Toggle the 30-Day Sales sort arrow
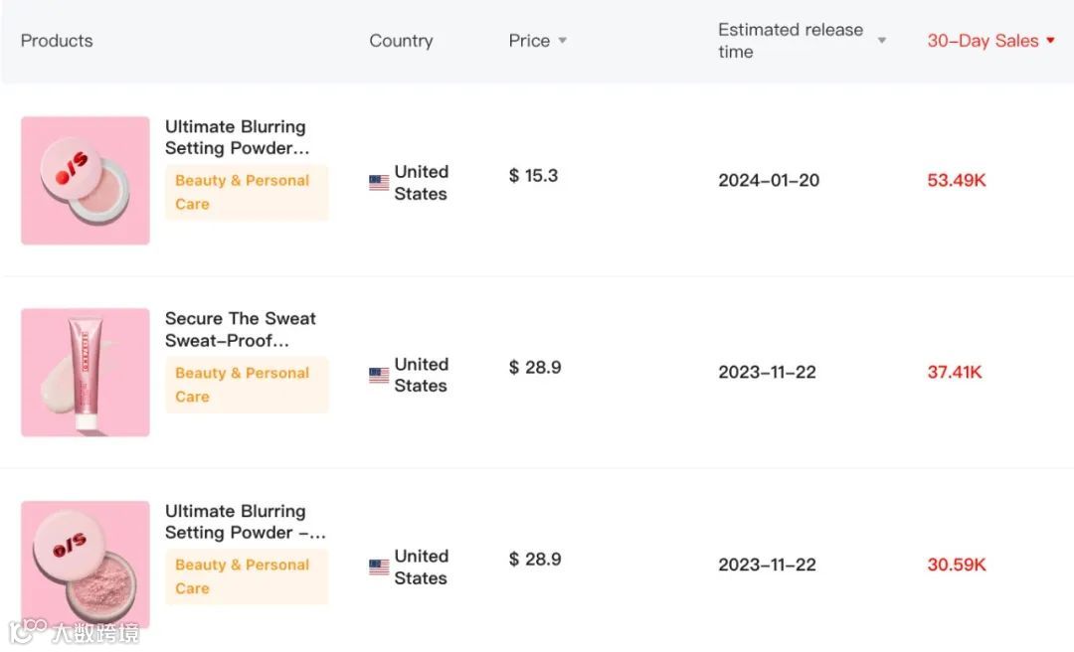This screenshot has width=1074, height=652. click(1050, 41)
